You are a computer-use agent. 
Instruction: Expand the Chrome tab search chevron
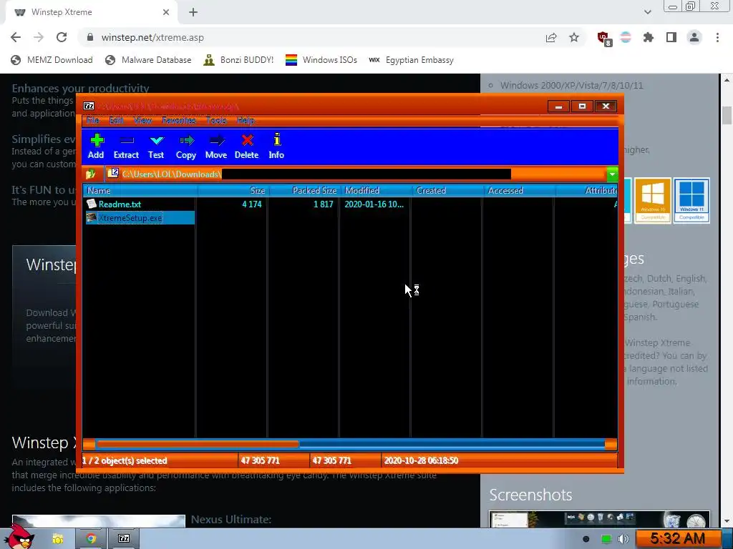(647, 12)
